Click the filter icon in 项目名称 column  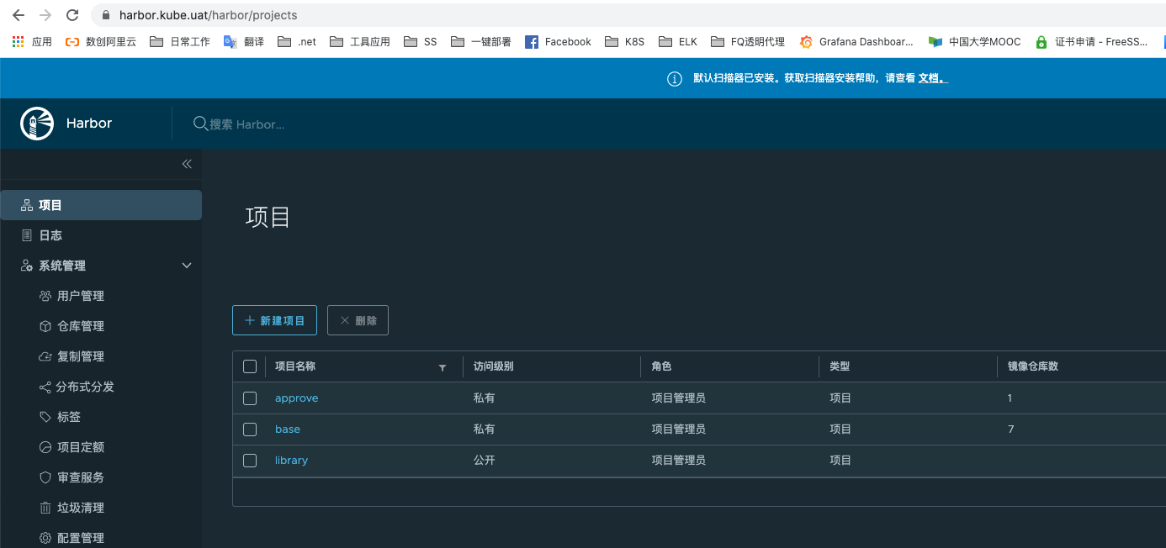[443, 367]
